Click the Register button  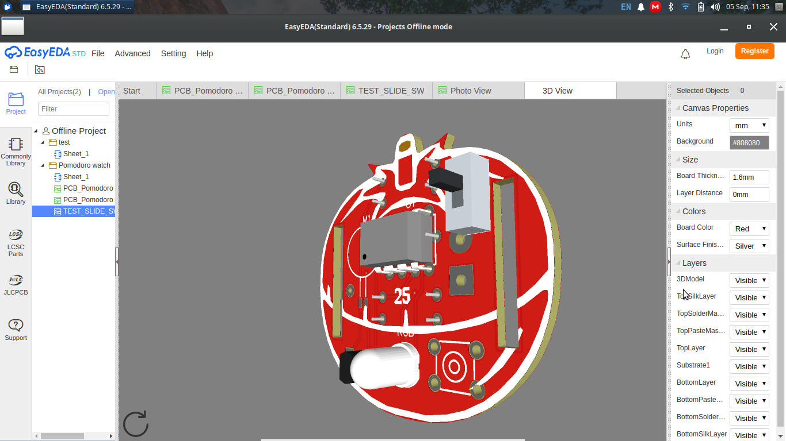click(754, 51)
